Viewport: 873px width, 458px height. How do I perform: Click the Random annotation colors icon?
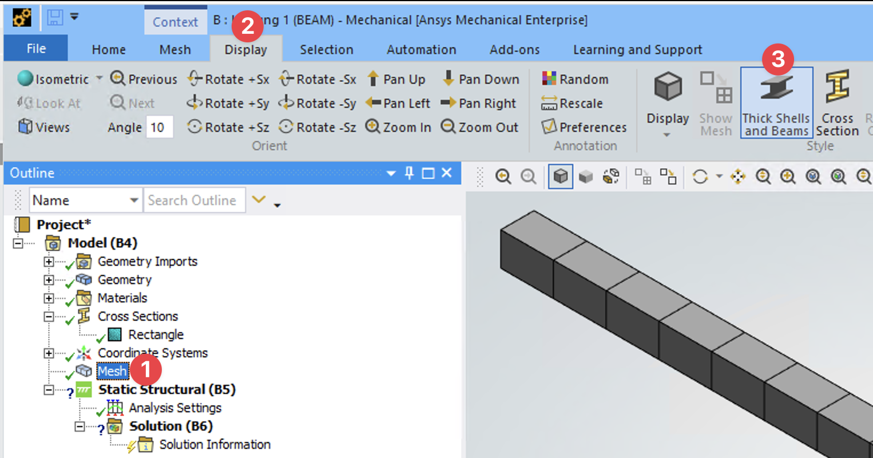(x=549, y=79)
